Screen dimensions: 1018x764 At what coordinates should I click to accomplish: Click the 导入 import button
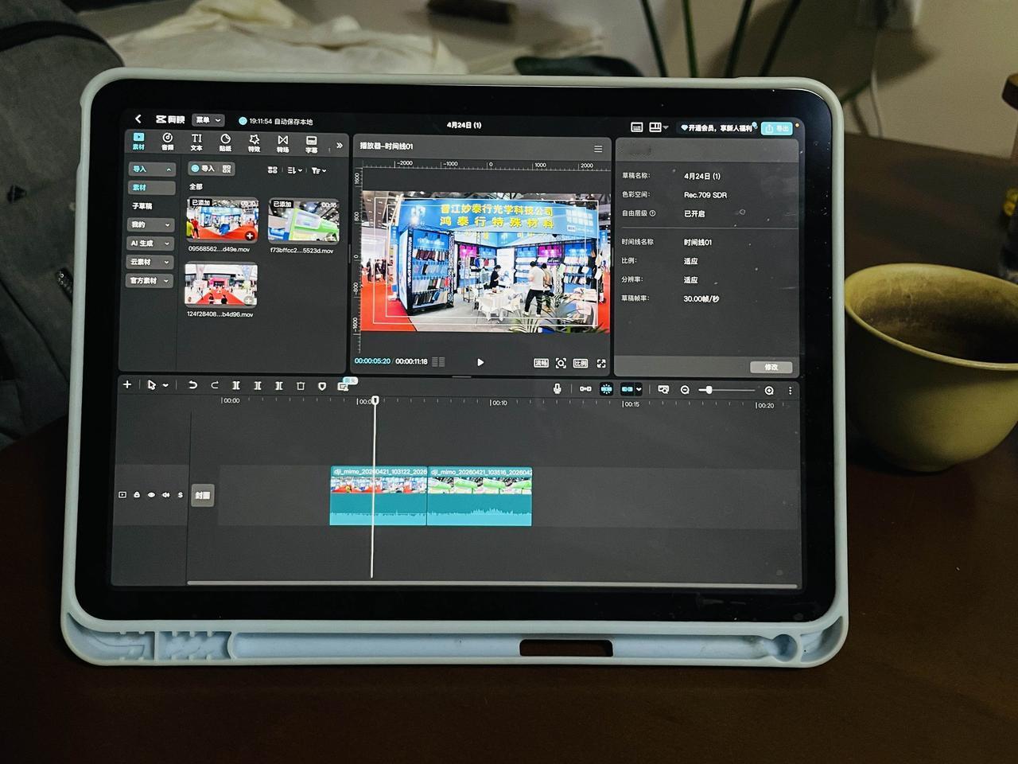coord(203,169)
